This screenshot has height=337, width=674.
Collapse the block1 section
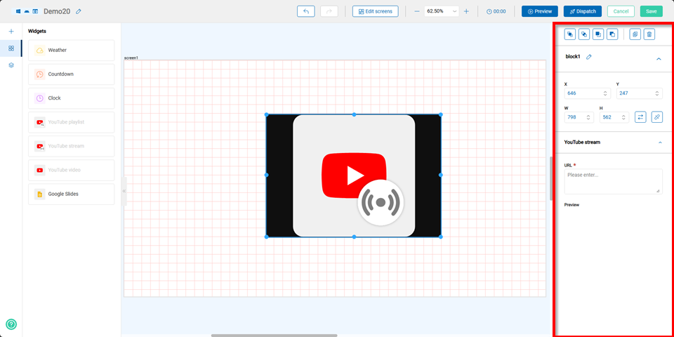coord(659,59)
